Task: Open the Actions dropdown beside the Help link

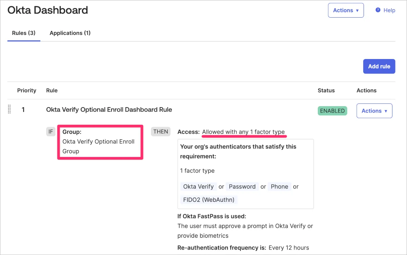Action: (x=346, y=10)
